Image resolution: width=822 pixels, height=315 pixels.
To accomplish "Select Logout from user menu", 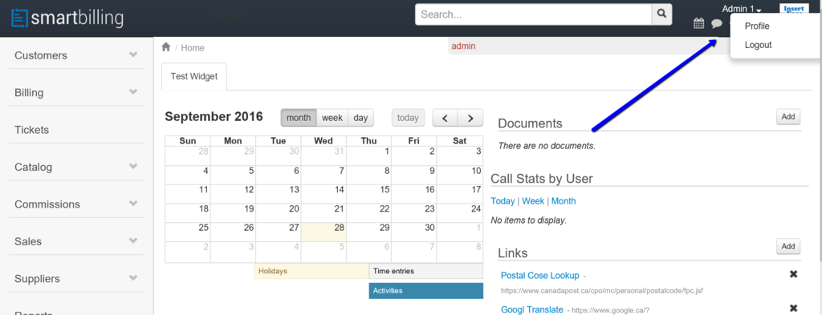I will pos(758,45).
